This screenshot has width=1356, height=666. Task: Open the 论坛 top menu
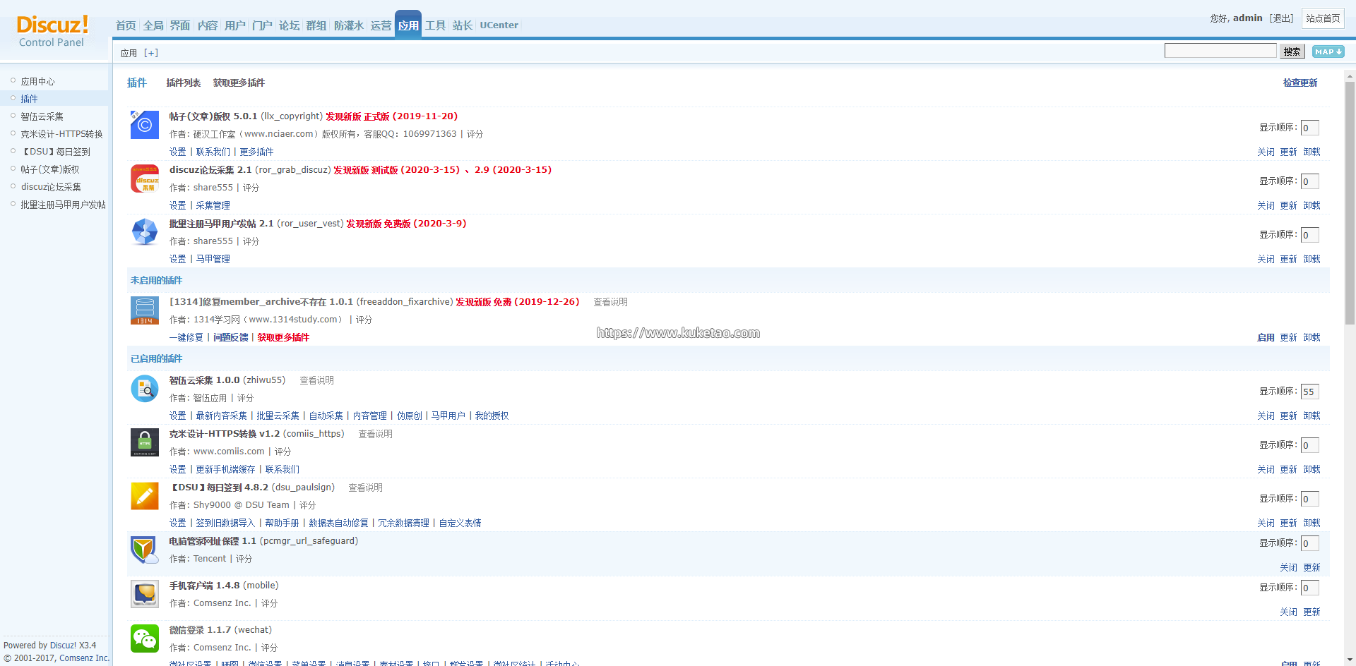290,25
